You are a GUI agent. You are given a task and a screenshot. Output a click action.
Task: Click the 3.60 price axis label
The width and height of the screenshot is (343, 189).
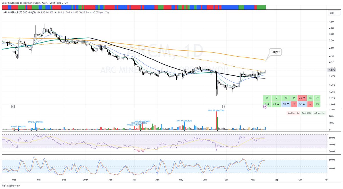332,34
